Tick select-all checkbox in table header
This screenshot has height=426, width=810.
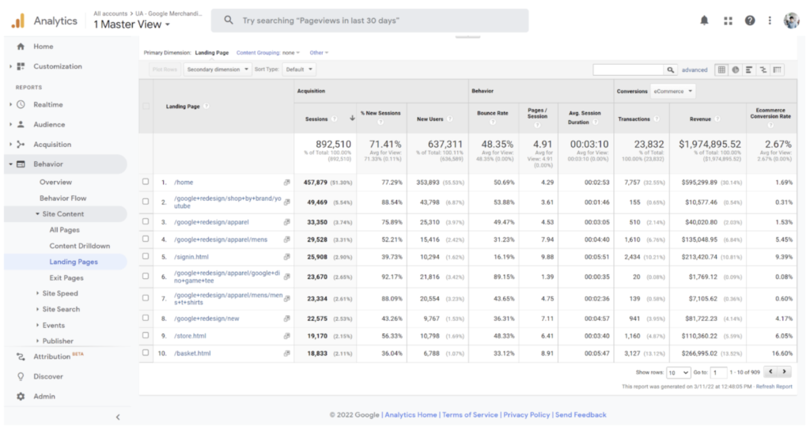(x=146, y=106)
